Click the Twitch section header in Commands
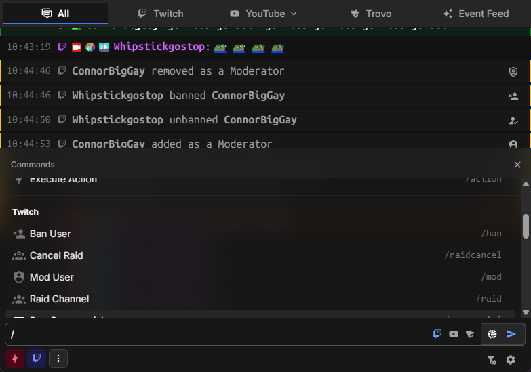This screenshot has width=531, height=372. point(25,212)
